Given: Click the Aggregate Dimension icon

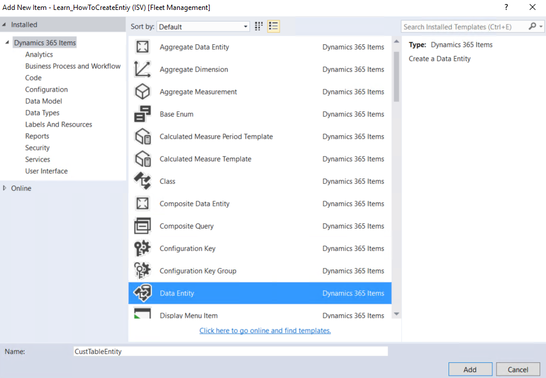Looking at the screenshot, I should click(142, 69).
